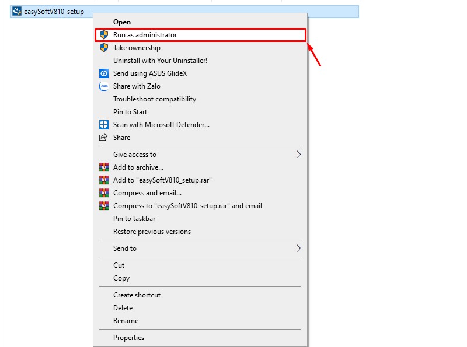This screenshot has height=347, width=467.
Task: Click the easySoftV810_setup file icon
Action: coord(17,12)
